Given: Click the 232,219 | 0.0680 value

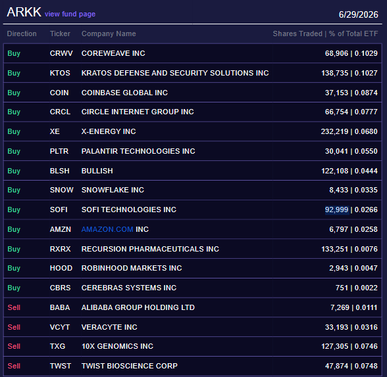Looking at the screenshot, I should [x=349, y=131].
